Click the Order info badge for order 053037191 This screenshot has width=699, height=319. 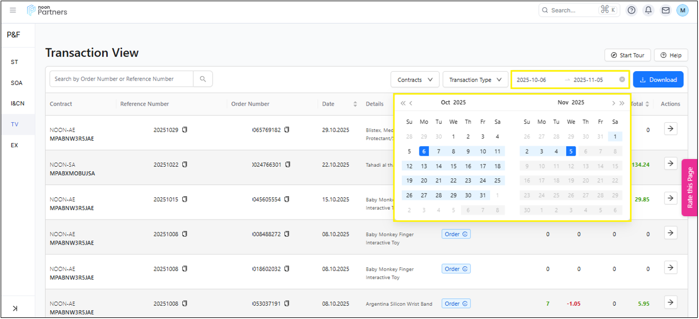click(456, 303)
